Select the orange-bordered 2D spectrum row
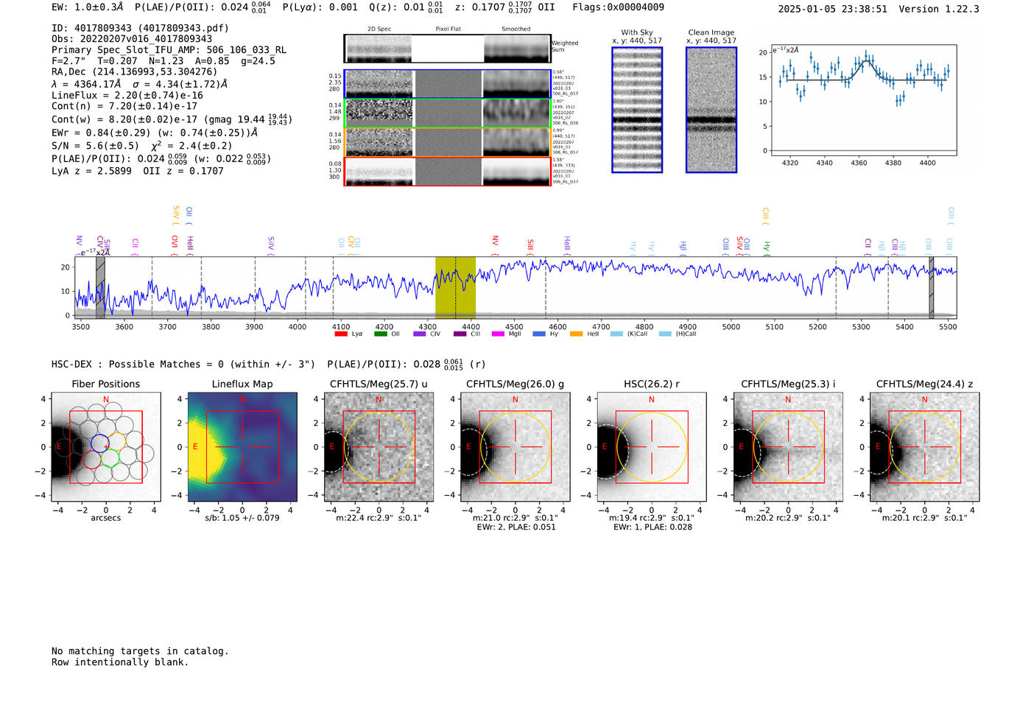The width and height of the screenshot is (1031, 702). (x=448, y=142)
